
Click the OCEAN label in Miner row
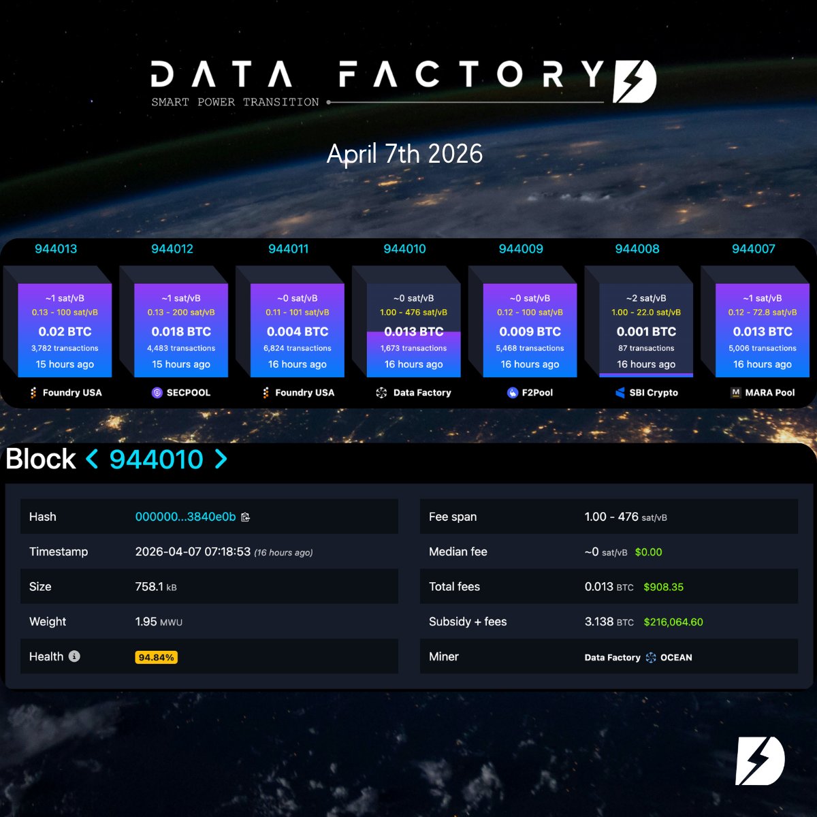click(676, 658)
